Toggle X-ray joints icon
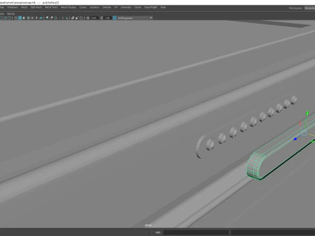The width and height of the screenshot is (315, 236). [81, 18]
